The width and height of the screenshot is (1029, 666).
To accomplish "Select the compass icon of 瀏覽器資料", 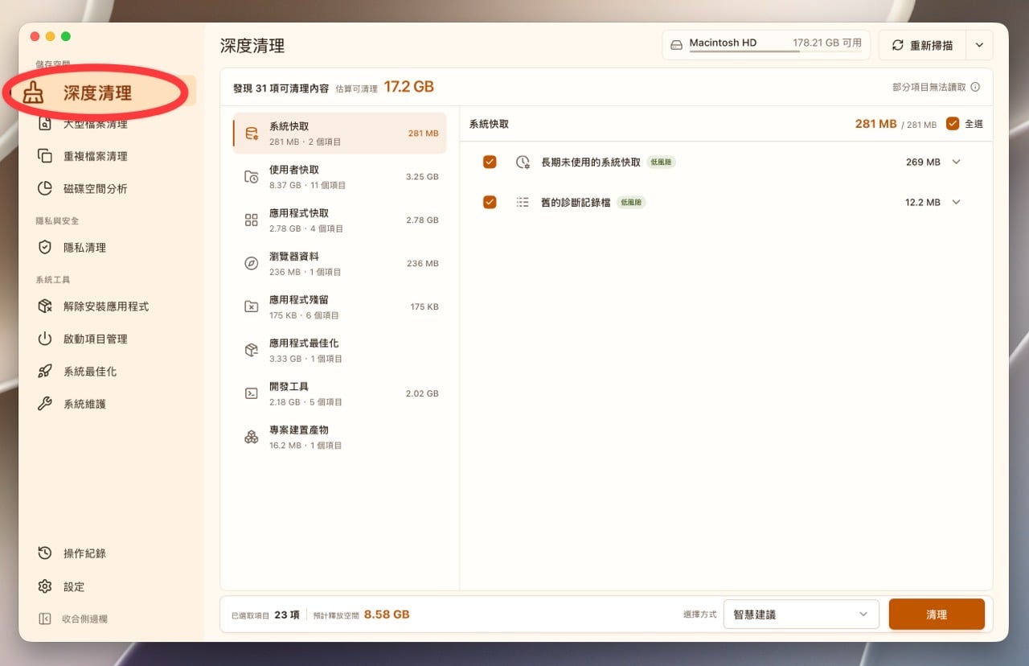I will coord(252,264).
